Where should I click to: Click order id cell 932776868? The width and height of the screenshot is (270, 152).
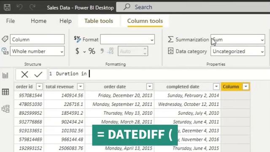(x=29, y=122)
